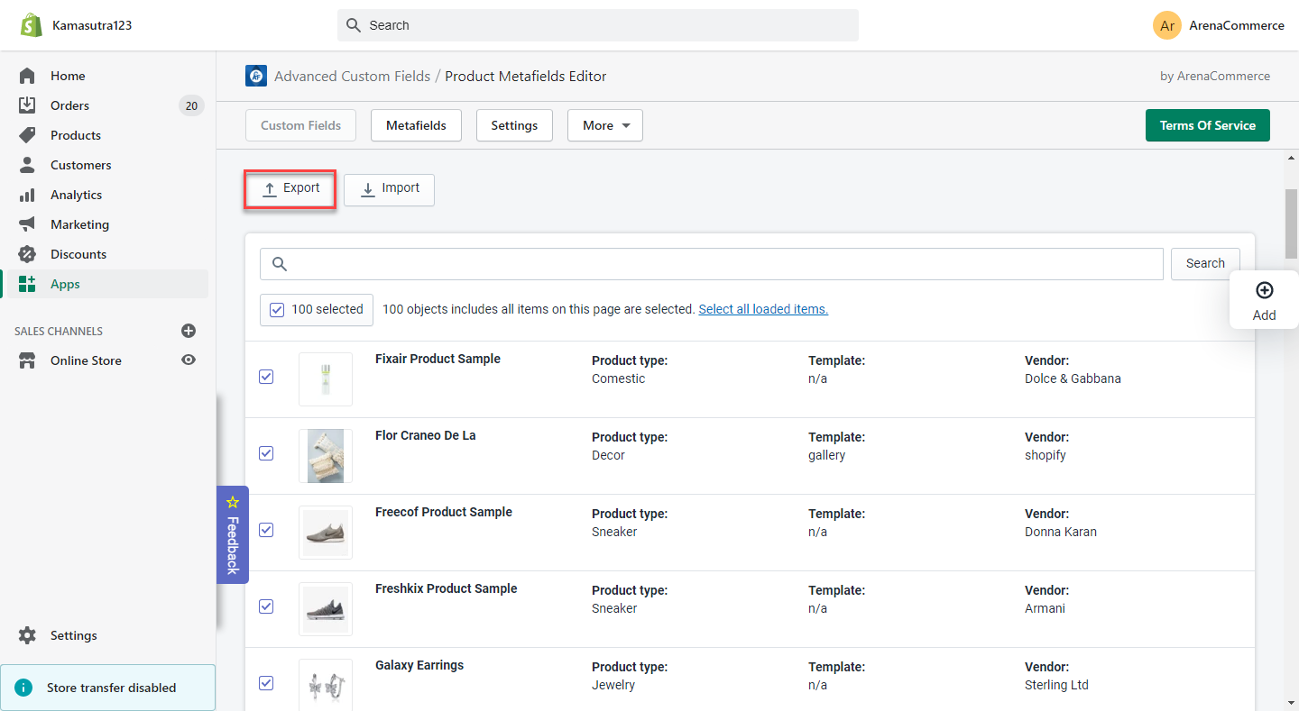Click the Marketing megaphone icon
Image resolution: width=1299 pixels, height=711 pixels.
27,224
